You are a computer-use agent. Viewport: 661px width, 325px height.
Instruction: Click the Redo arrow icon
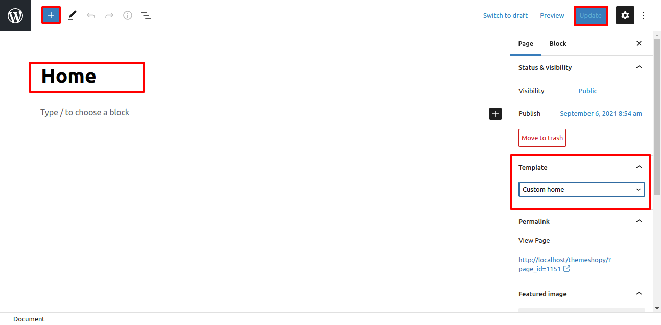pyautogui.click(x=109, y=15)
